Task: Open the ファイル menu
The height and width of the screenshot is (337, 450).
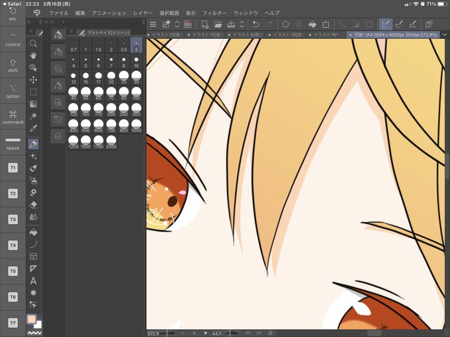Action: point(58,13)
